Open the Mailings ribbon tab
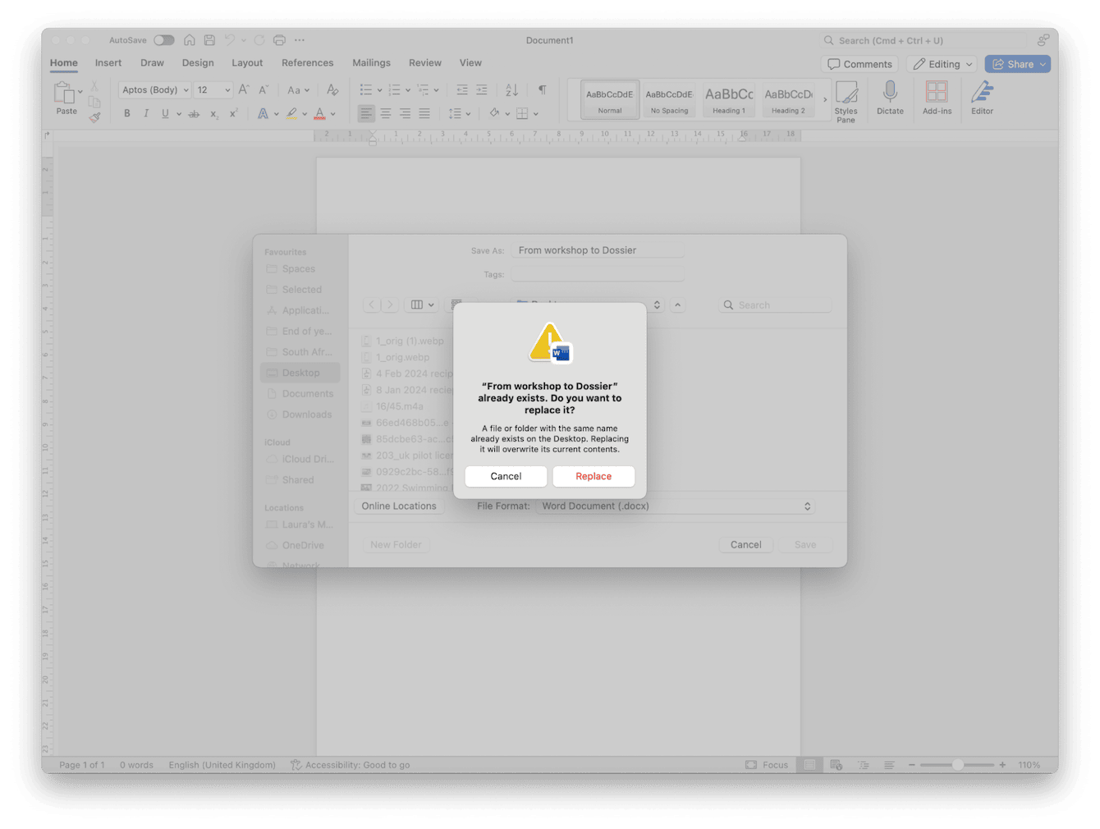This screenshot has height=829, width=1100. tap(371, 62)
